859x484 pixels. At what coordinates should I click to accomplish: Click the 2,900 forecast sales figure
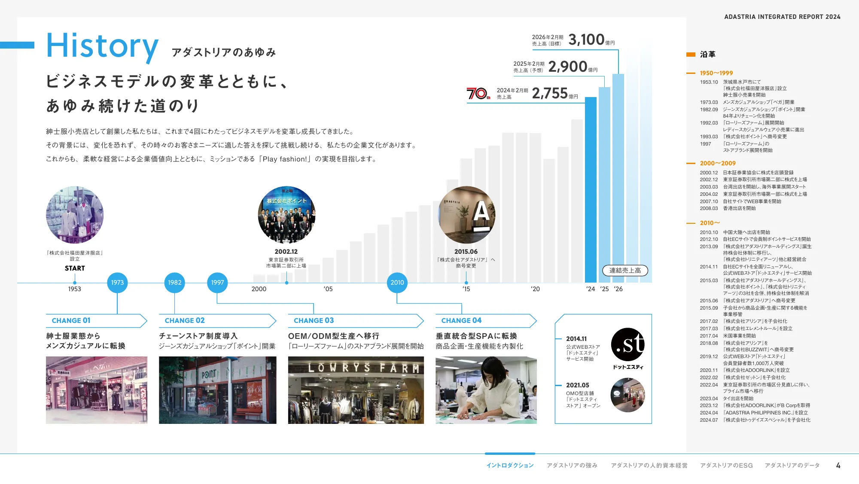568,67
